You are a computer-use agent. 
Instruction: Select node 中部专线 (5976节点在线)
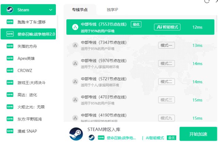140,64
